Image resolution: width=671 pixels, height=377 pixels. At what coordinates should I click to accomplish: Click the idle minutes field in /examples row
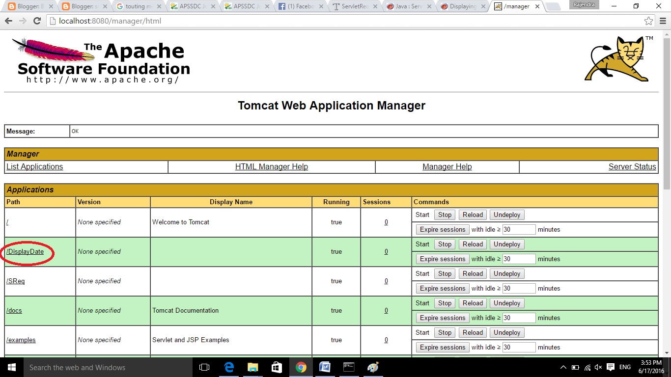519,348
